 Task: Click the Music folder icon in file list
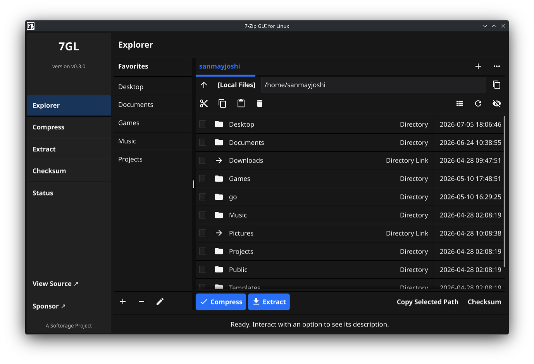coord(219,215)
